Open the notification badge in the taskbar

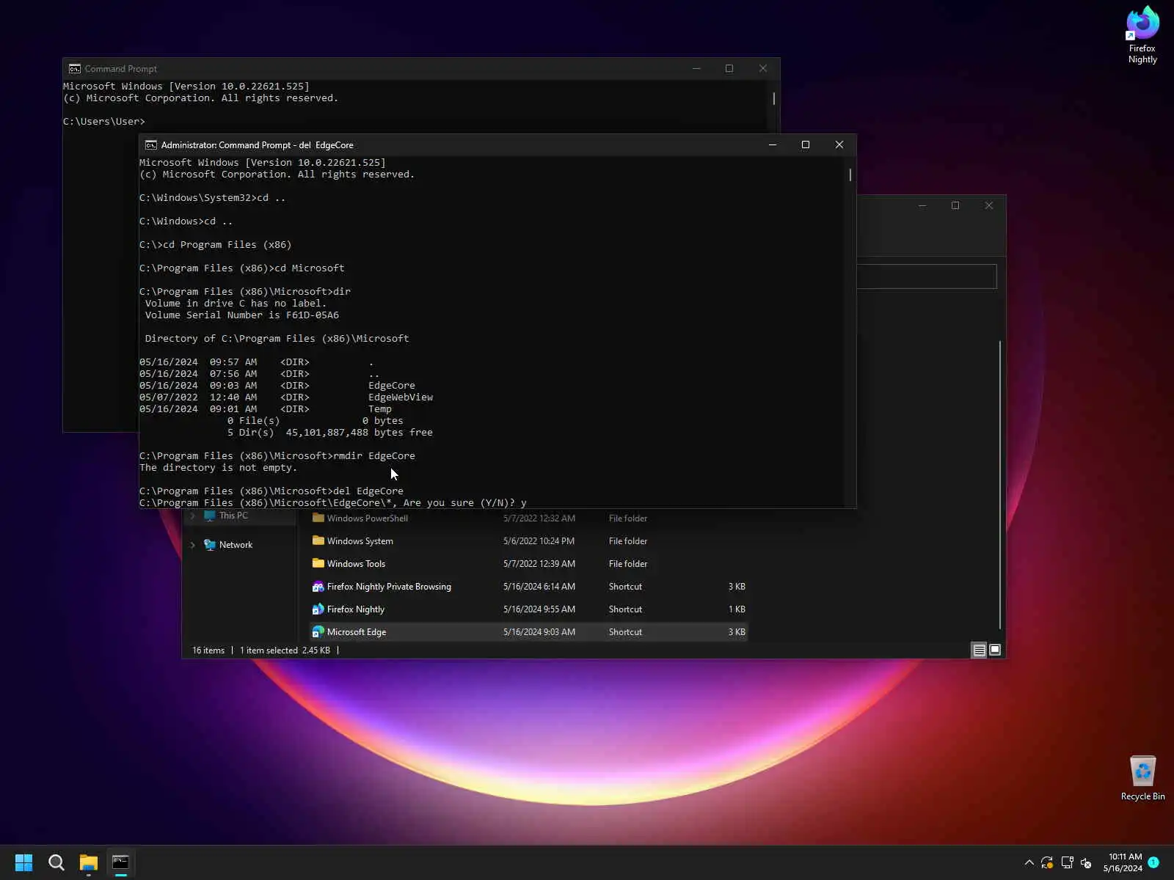(1153, 862)
